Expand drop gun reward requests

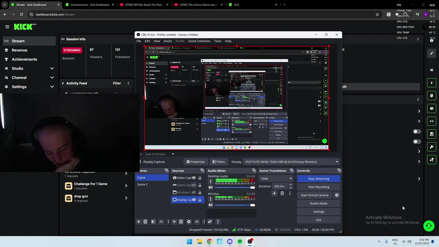126,198
